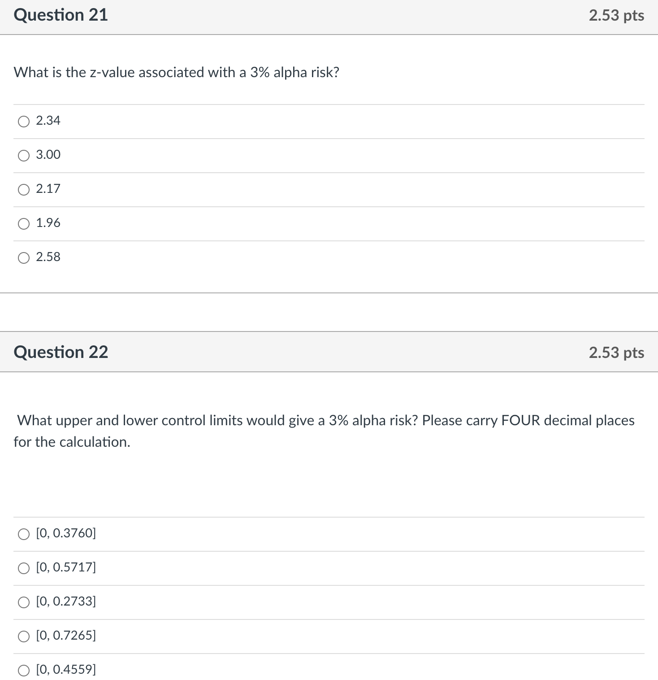The height and width of the screenshot is (680, 658).
Task: Select the 2.58 answer option
Action: point(23,257)
